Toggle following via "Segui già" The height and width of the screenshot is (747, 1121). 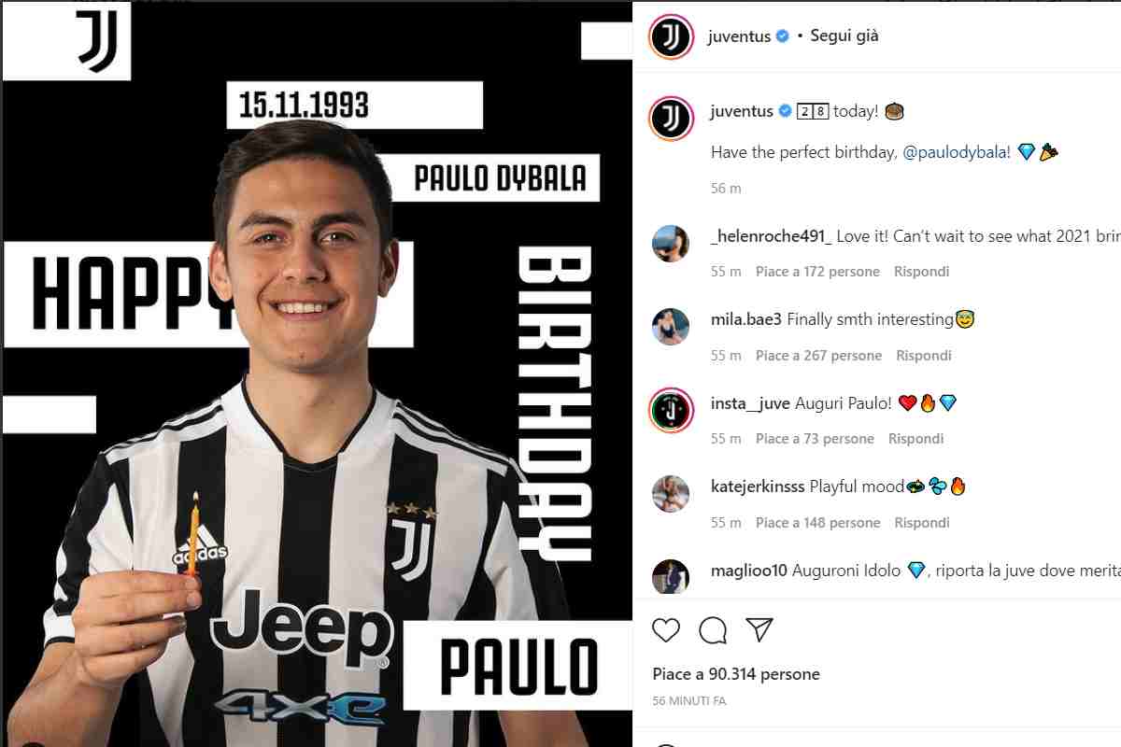[x=844, y=36]
